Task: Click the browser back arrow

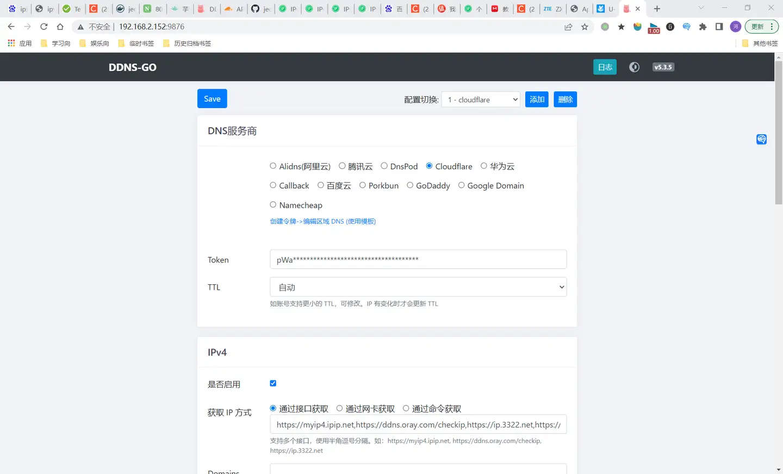Action: [x=11, y=27]
